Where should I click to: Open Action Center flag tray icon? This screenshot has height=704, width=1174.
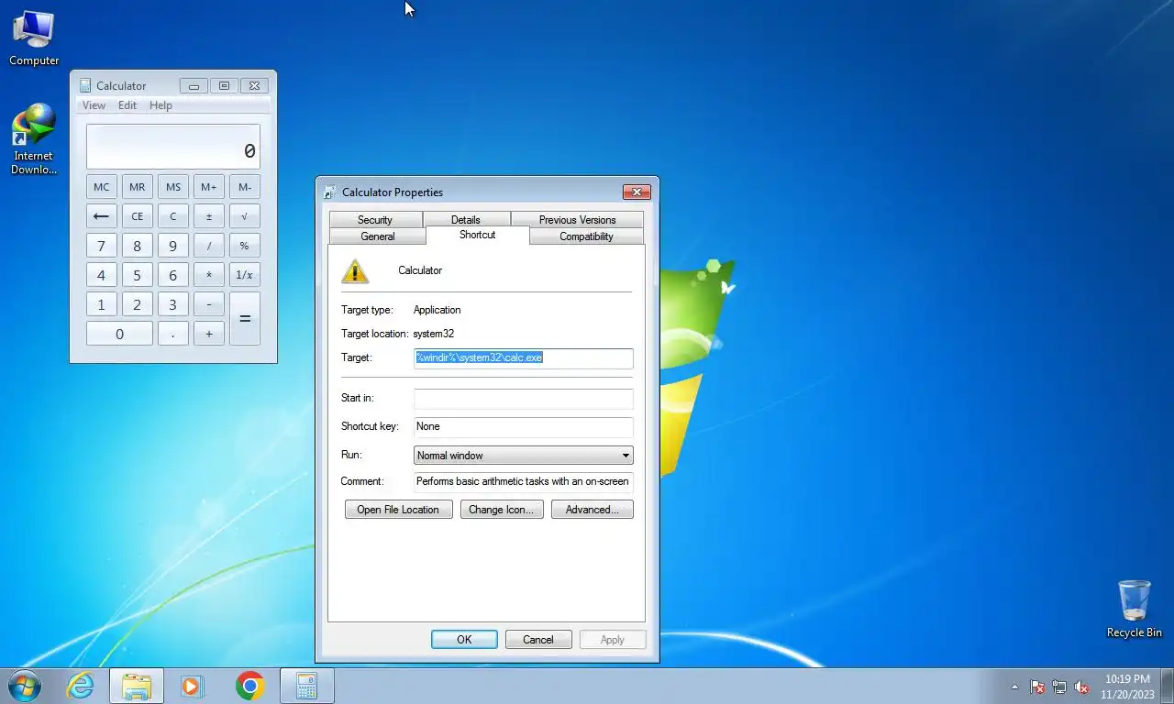click(x=1037, y=687)
